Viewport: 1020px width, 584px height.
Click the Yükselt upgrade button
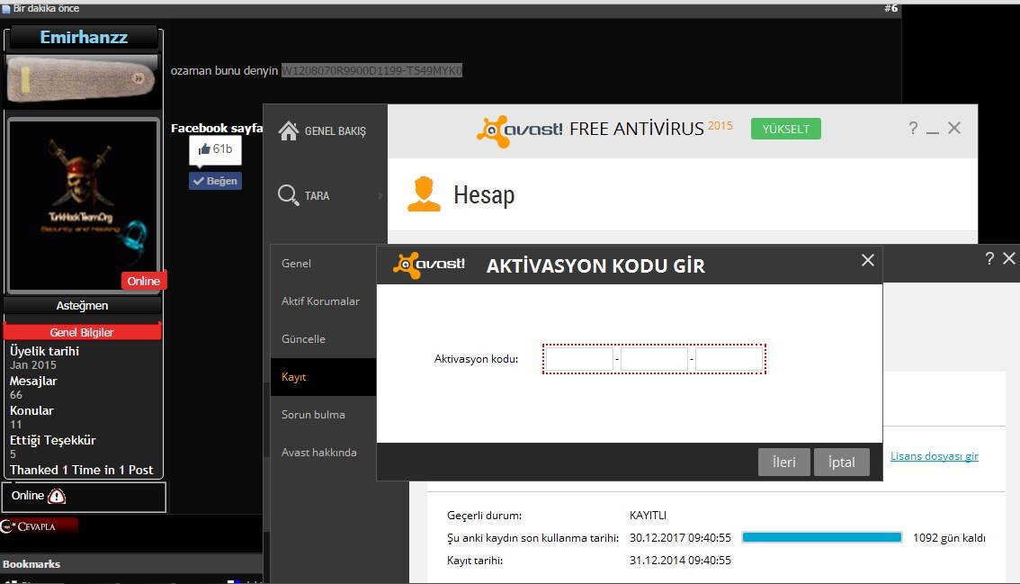tap(786, 129)
